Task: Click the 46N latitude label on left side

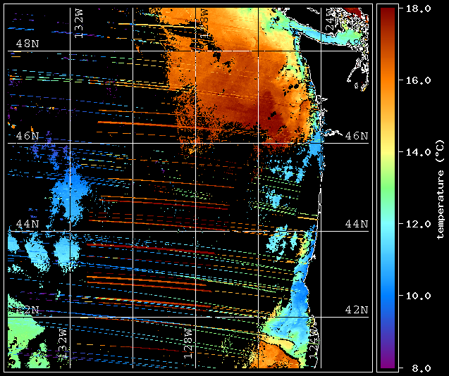Action: pyautogui.click(x=27, y=136)
